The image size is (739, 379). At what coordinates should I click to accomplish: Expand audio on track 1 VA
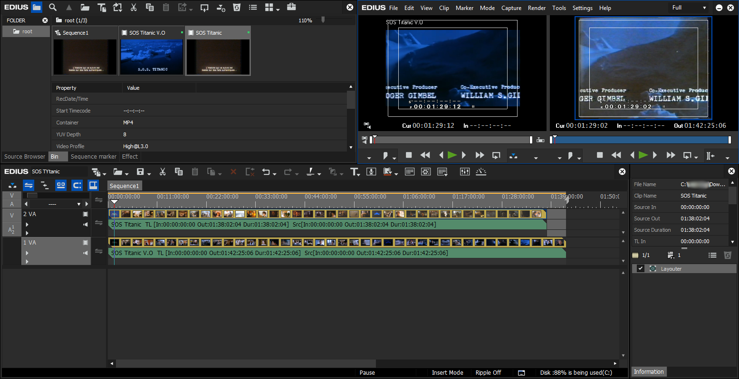click(27, 253)
